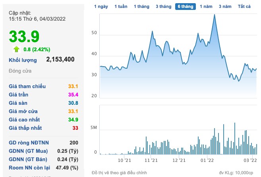This screenshot has width=261, height=177.
Task: Click the 'Khối lượng' volume label
Action: pyautogui.click(x=23, y=60)
